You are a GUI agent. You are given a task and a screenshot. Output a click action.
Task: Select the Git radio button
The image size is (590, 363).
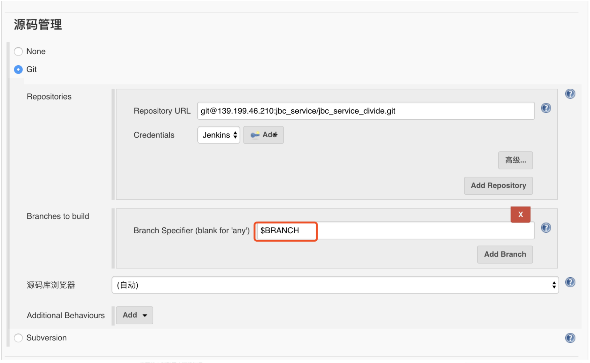pos(18,70)
